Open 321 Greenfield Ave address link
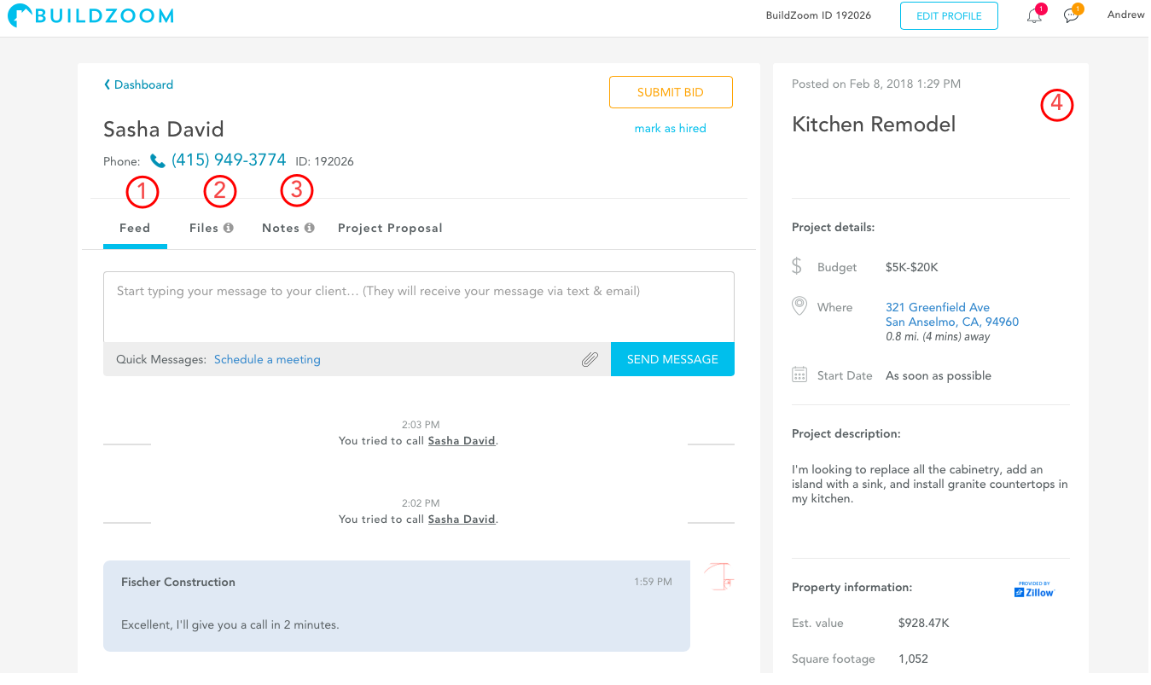The height and width of the screenshot is (685, 1151). tap(938, 307)
